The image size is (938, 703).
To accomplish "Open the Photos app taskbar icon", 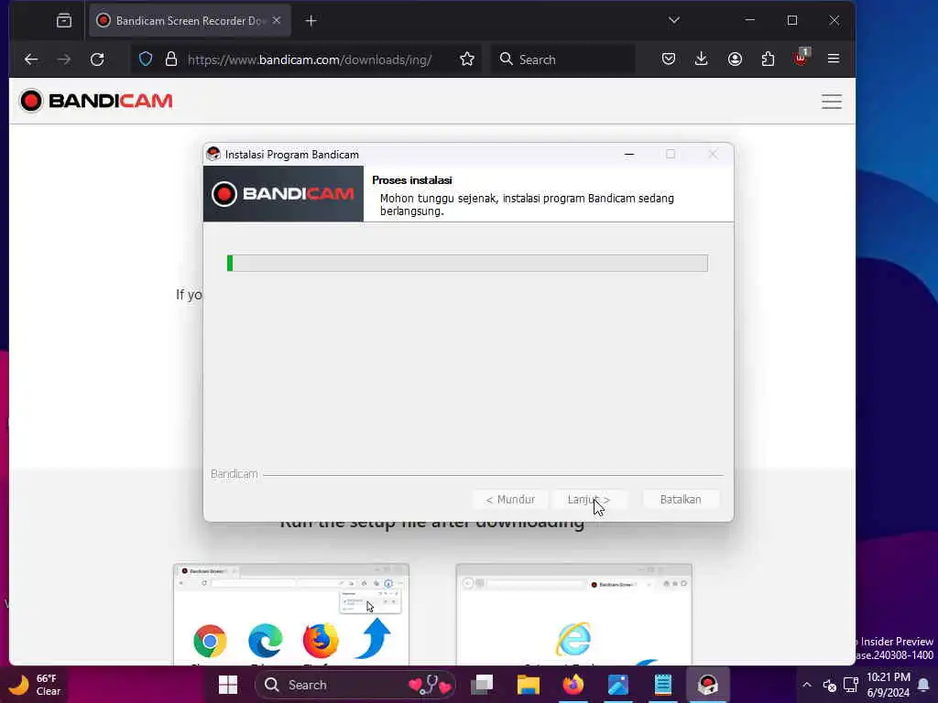I will coord(618,685).
